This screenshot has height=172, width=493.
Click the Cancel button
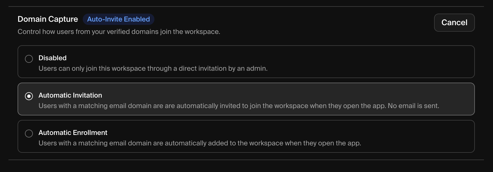click(x=454, y=23)
